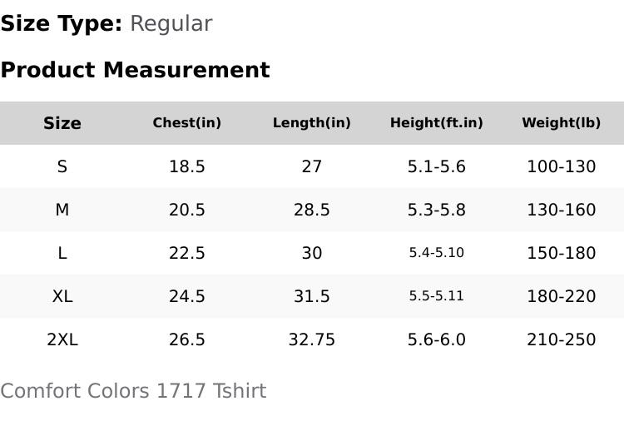The height and width of the screenshot is (421, 624).
Task: Click the Product Measurement heading
Action: [136, 70]
